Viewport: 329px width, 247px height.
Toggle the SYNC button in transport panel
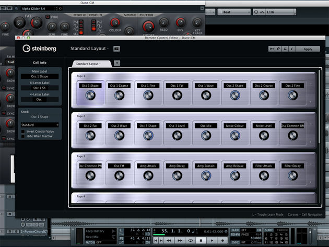click(235, 242)
